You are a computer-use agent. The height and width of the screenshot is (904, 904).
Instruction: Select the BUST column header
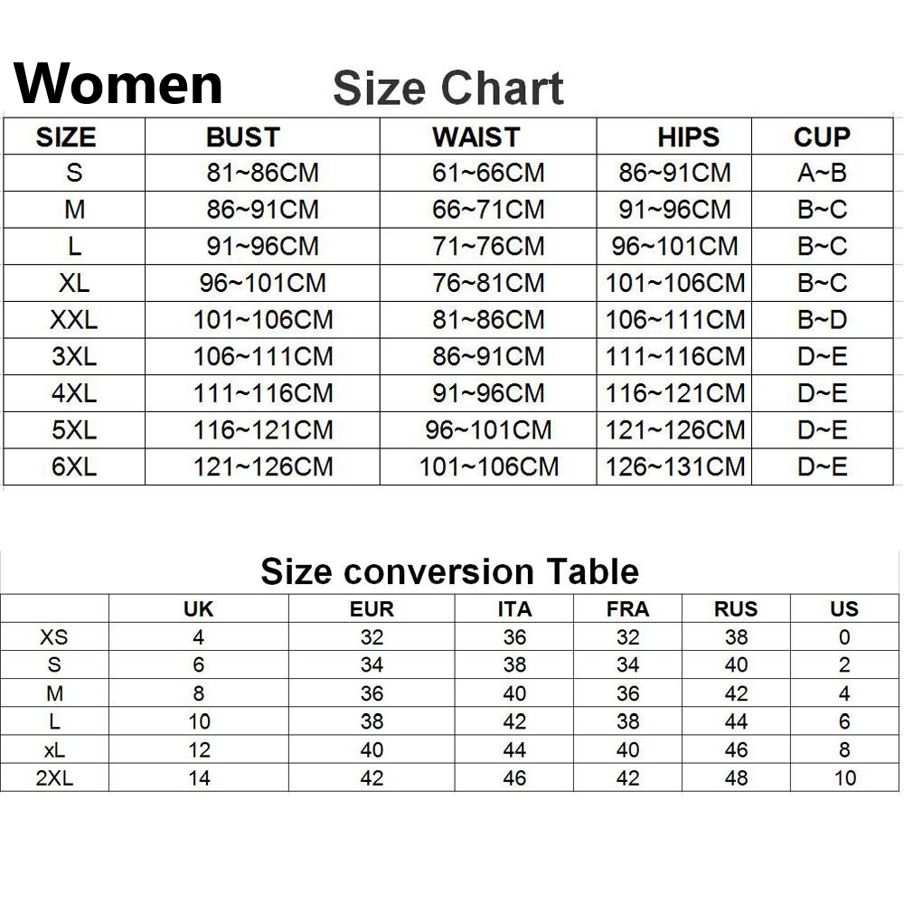tap(243, 137)
